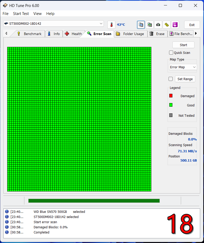Click the first info icon in log
The height and width of the screenshot is (243, 204).
pyautogui.click(x=7, y=212)
